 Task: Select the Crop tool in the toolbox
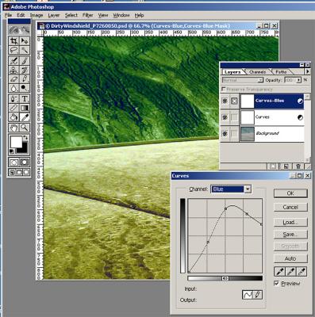click(13, 41)
